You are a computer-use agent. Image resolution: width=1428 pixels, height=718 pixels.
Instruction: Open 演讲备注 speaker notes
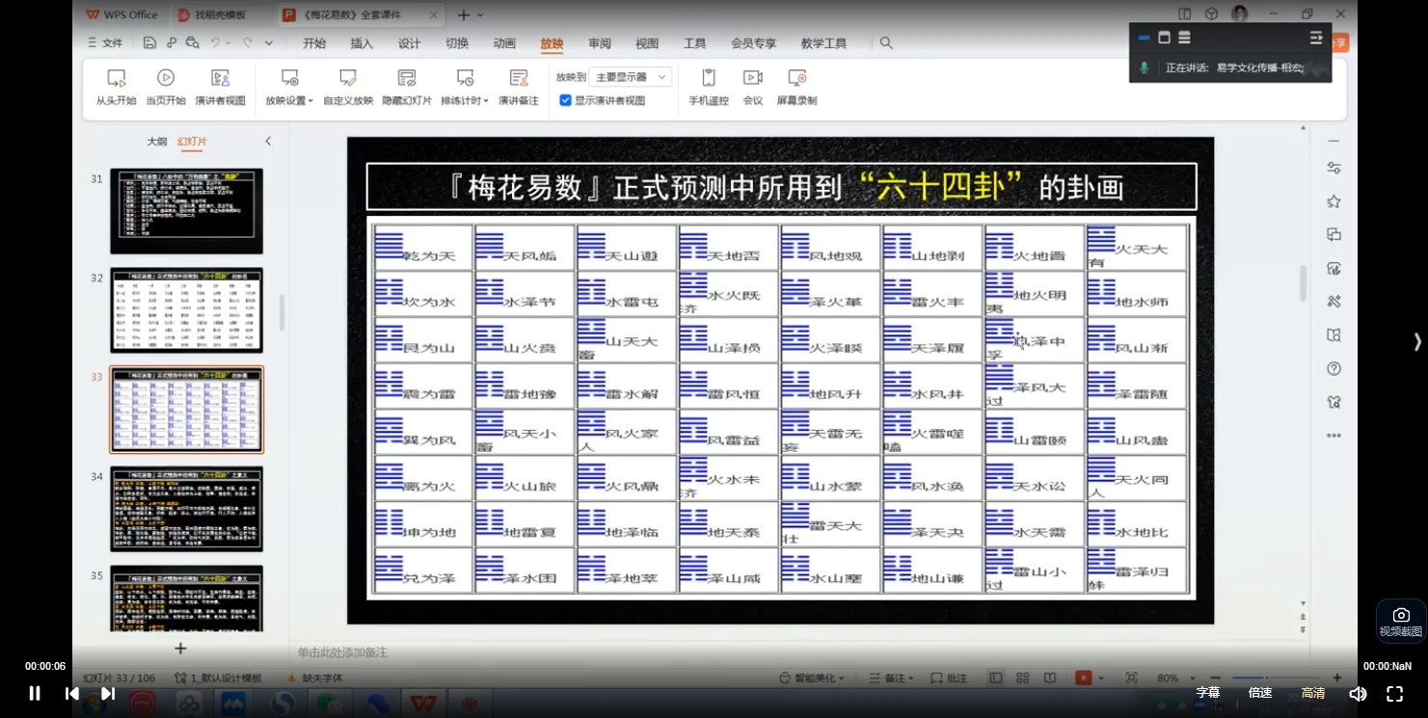click(519, 87)
